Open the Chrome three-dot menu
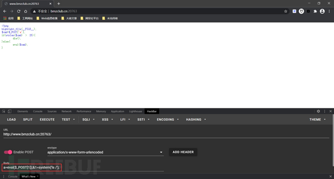 (329, 11)
